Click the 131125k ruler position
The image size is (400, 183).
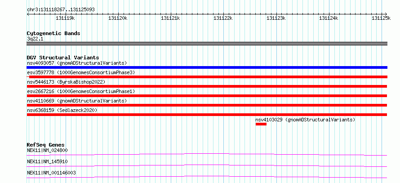(x=381, y=18)
